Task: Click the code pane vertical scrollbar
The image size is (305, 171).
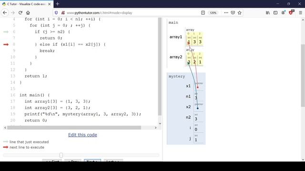Action: click(160, 66)
